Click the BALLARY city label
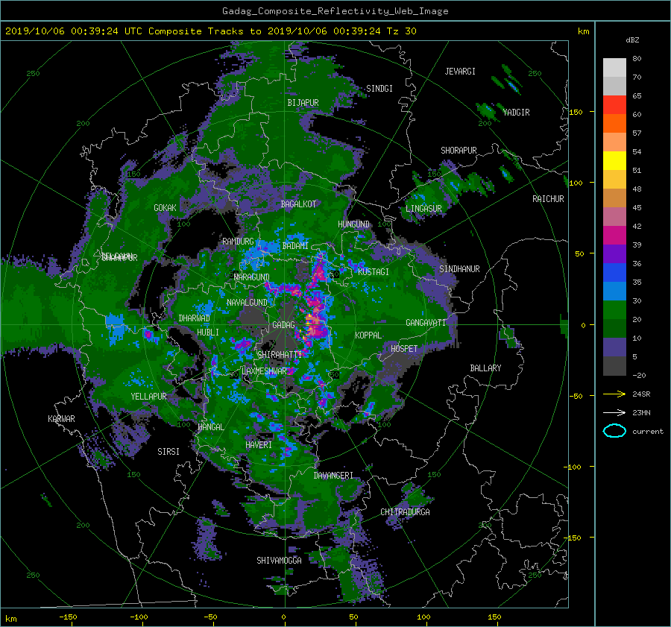671x627 pixels. click(x=485, y=368)
